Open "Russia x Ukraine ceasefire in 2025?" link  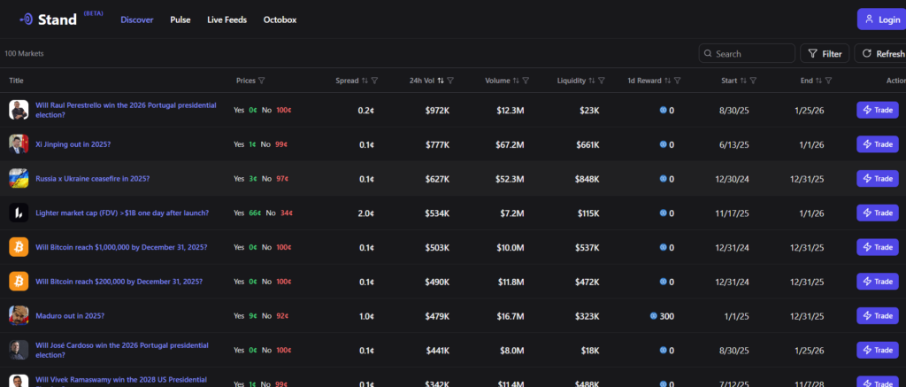click(92, 179)
